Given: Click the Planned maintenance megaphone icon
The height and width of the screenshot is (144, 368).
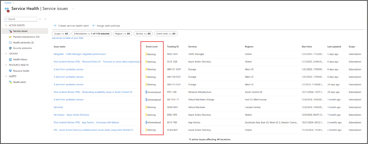Looking at the screenshot, I should [x=10, y=37].
